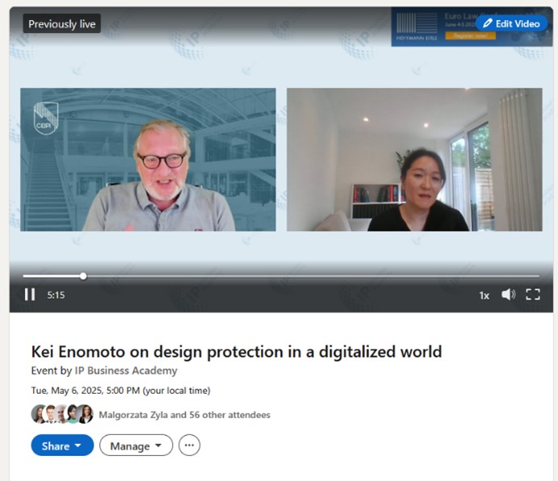This screenshot has height=481, width=558.
Task: Open the more options ellipsis menu
Action: click(x=189, y=445)
